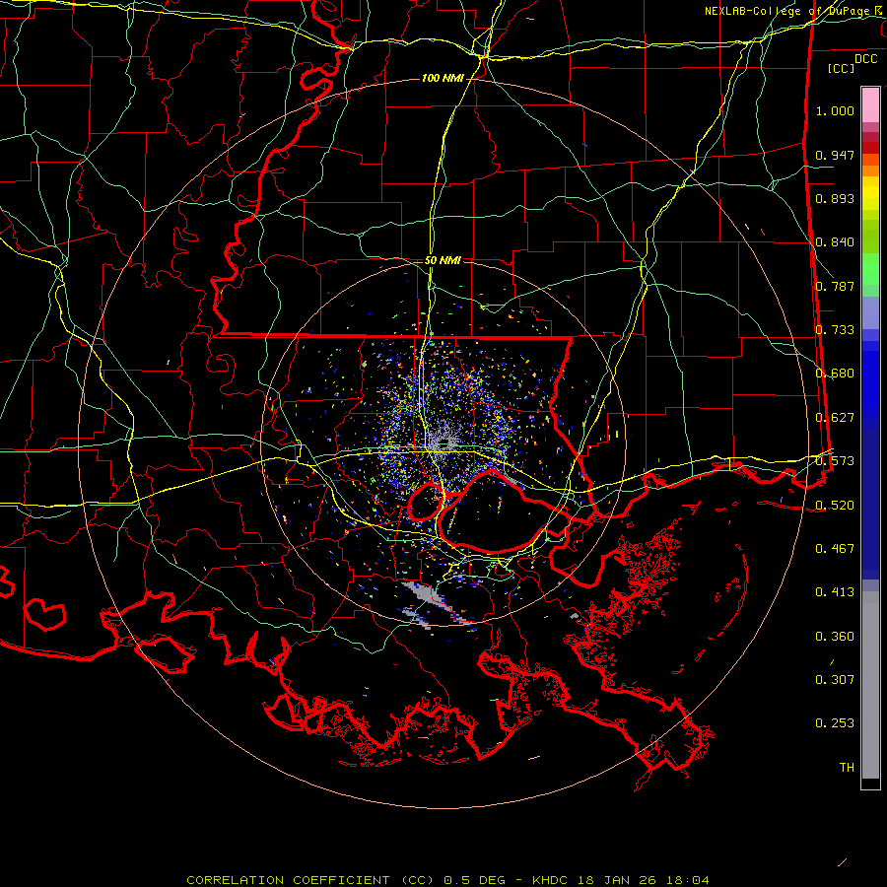The height and width of the screenshot is (887, 887).
Task: Click the 0.840 scale label
Action: point(835,242)
